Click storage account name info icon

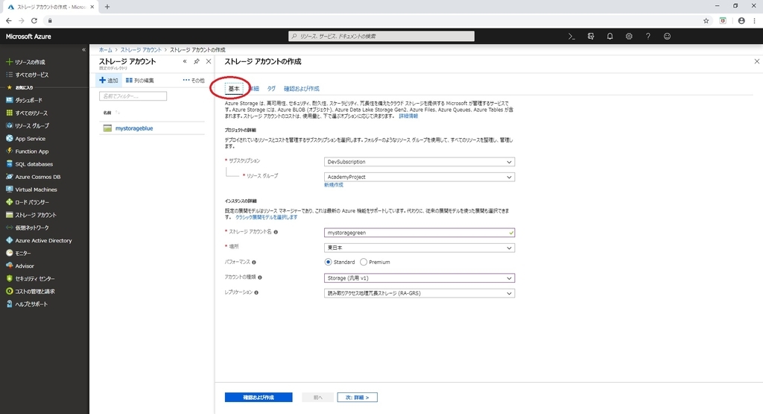[276, 232]
